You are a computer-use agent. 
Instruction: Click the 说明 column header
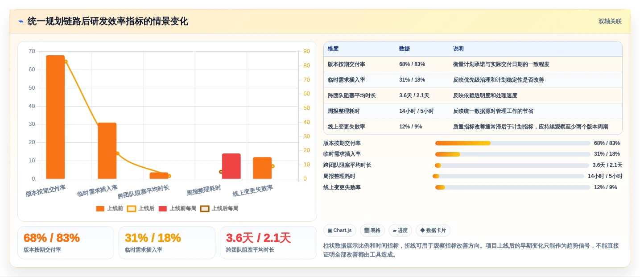458,49
